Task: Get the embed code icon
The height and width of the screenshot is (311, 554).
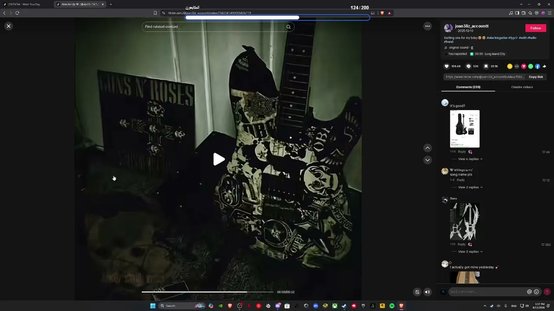Action: [x=517, y=67]
